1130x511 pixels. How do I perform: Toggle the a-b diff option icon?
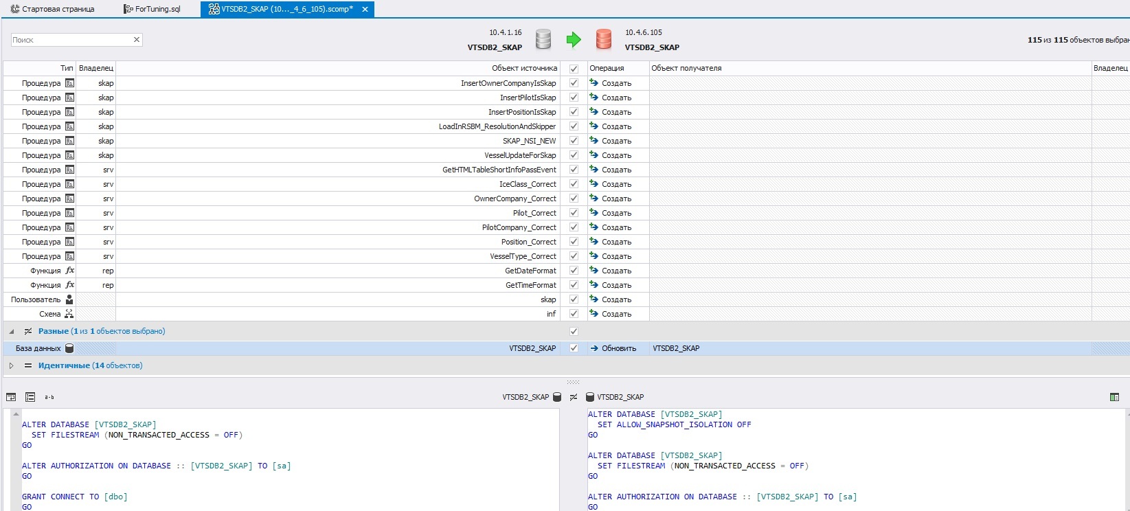tap(49, 397)
